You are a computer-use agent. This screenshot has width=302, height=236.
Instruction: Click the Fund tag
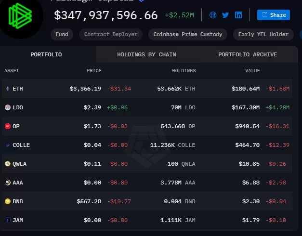pyautogui.click(x=62, y=34)
